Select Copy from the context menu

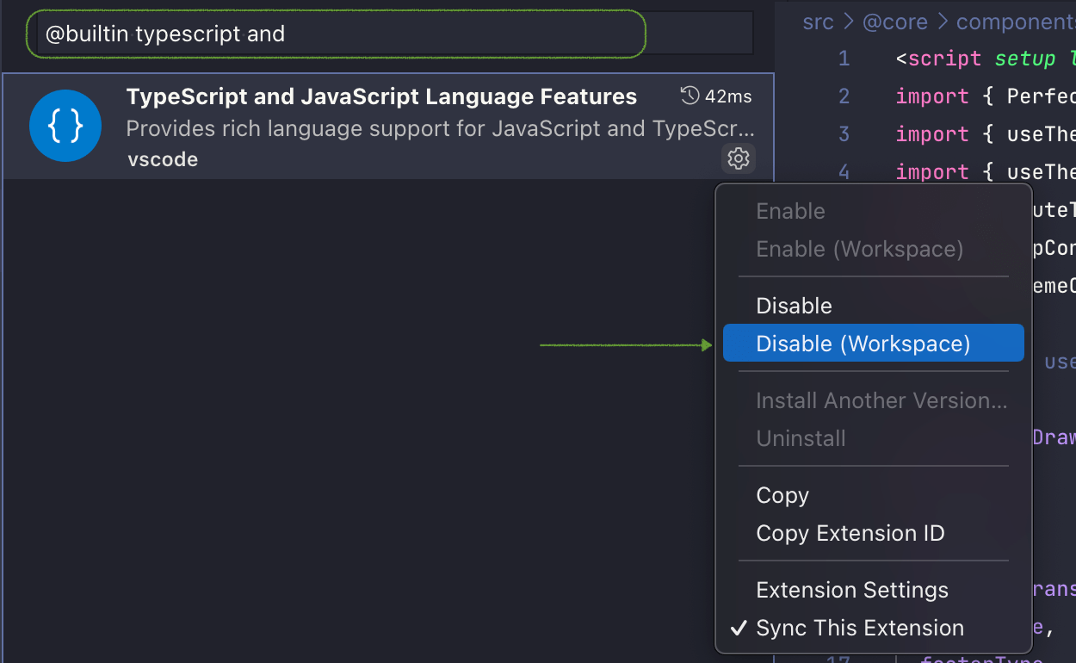(x=782, y=495)
